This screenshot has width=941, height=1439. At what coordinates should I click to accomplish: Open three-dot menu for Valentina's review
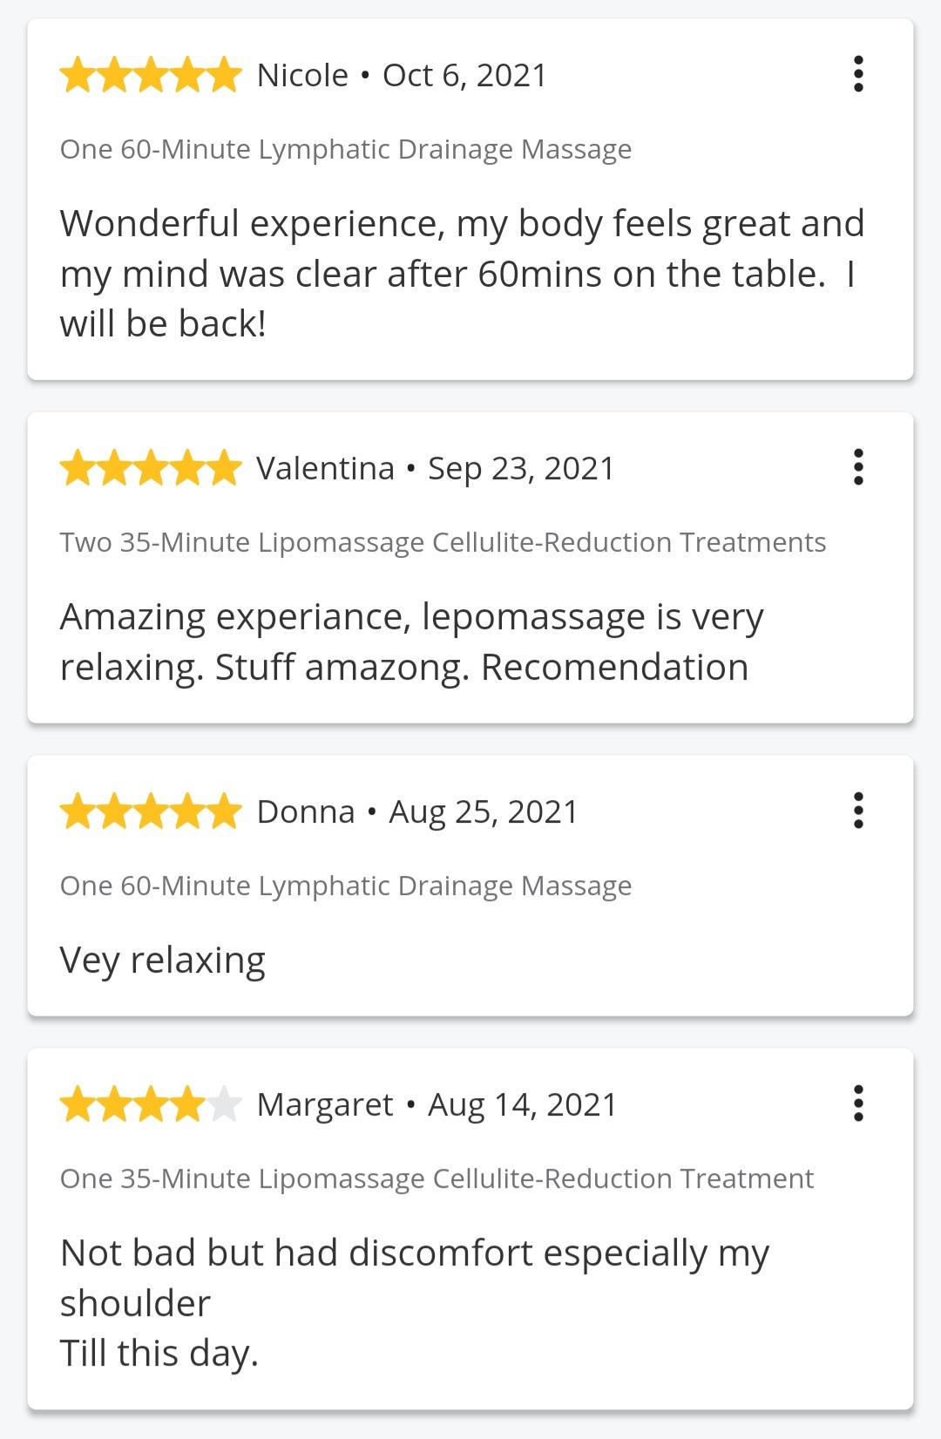point(858,467)
